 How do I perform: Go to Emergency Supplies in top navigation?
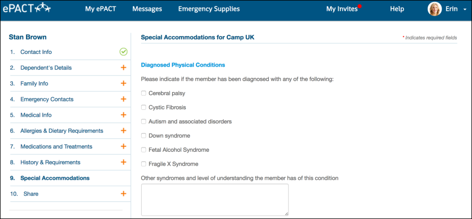pyautogui.click(x=209, y=9)
